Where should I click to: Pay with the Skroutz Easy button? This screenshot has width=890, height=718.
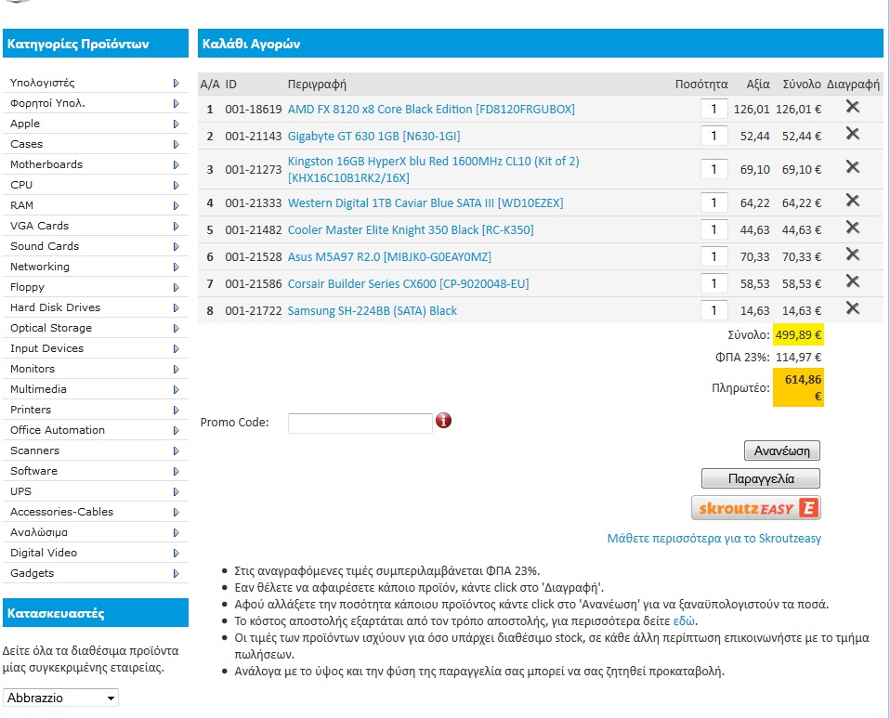pyautogui.click(x=755, y=507)
